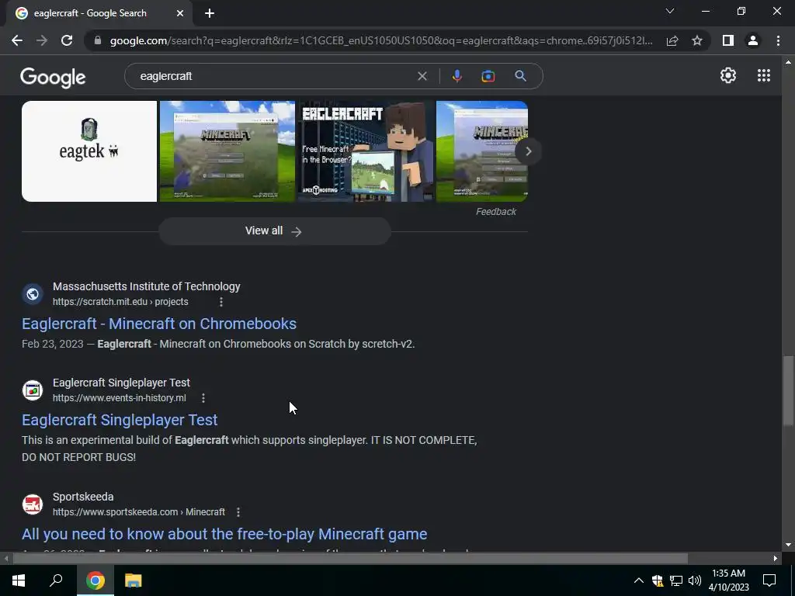Image resolution: width=795 pixels, height=596 pixels.
Task: Click the URL address bar
Action: 381,40
